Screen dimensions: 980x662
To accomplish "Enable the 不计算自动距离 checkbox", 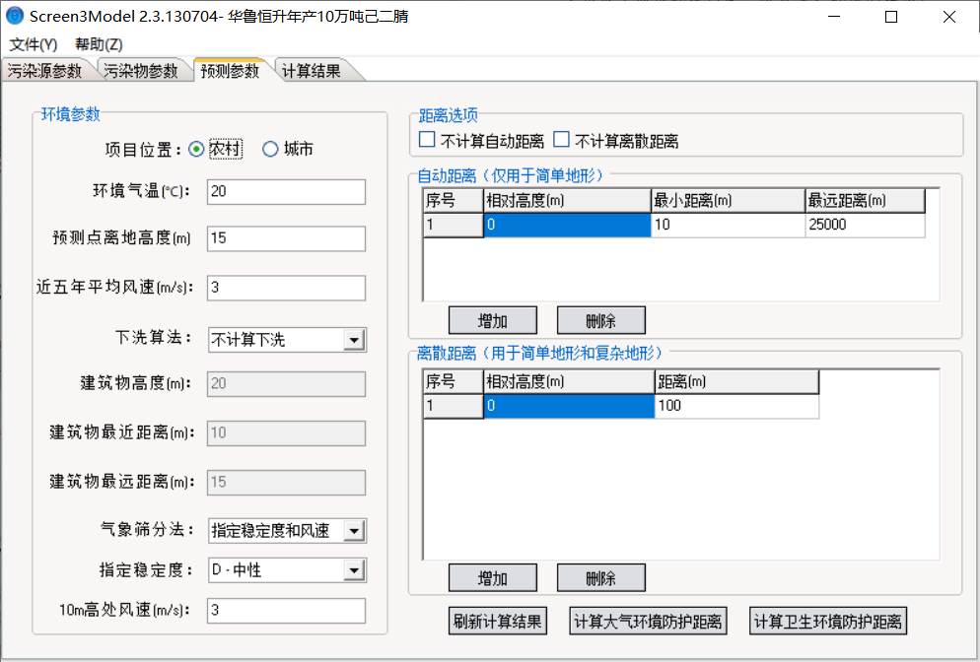I will [x=427, y=140].
